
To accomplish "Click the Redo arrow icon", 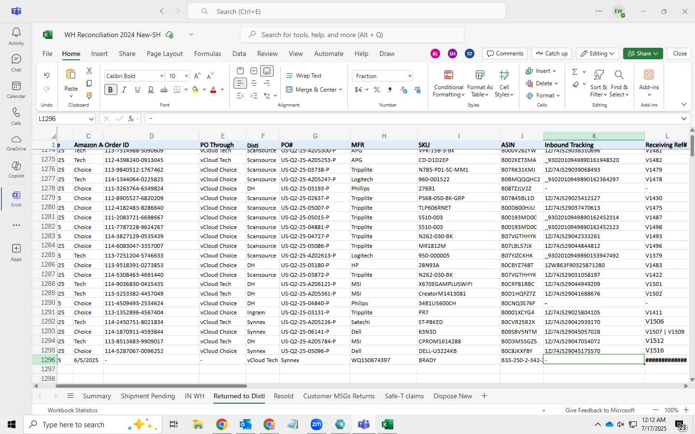I will 47,89.
